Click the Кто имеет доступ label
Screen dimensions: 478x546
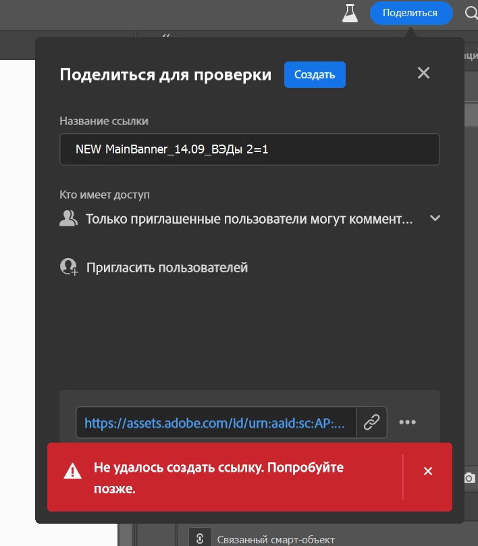tap(105, 195)
